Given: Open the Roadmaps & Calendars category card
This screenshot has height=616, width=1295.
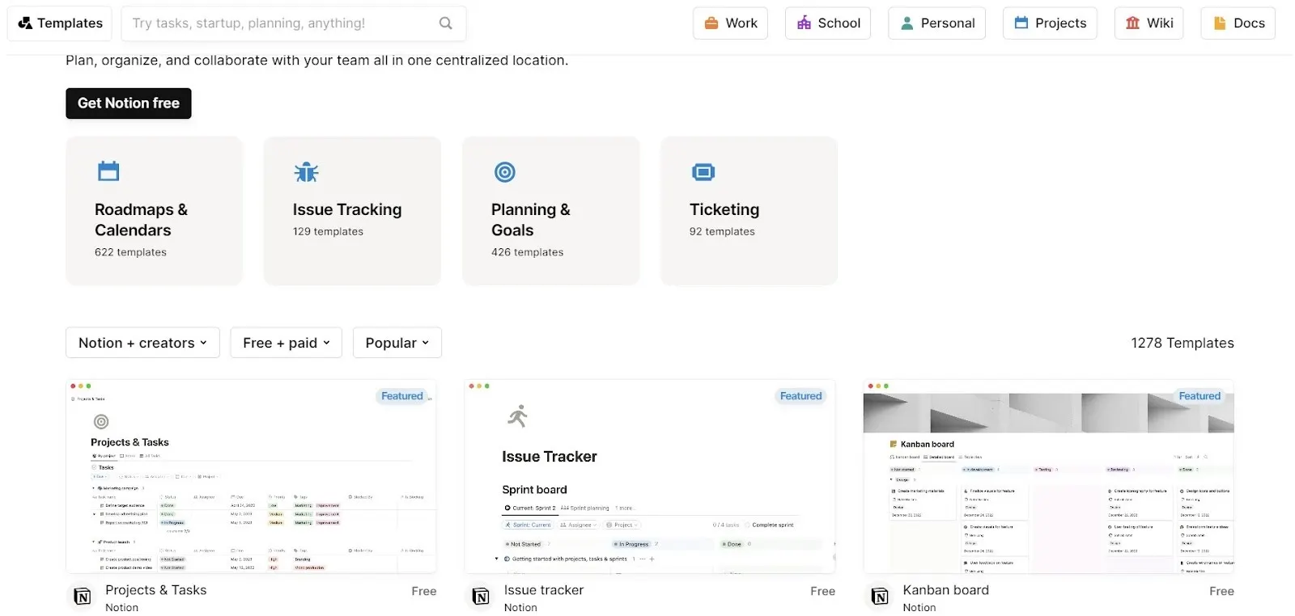Looking at the screenshot, I should tap(154, 210).
